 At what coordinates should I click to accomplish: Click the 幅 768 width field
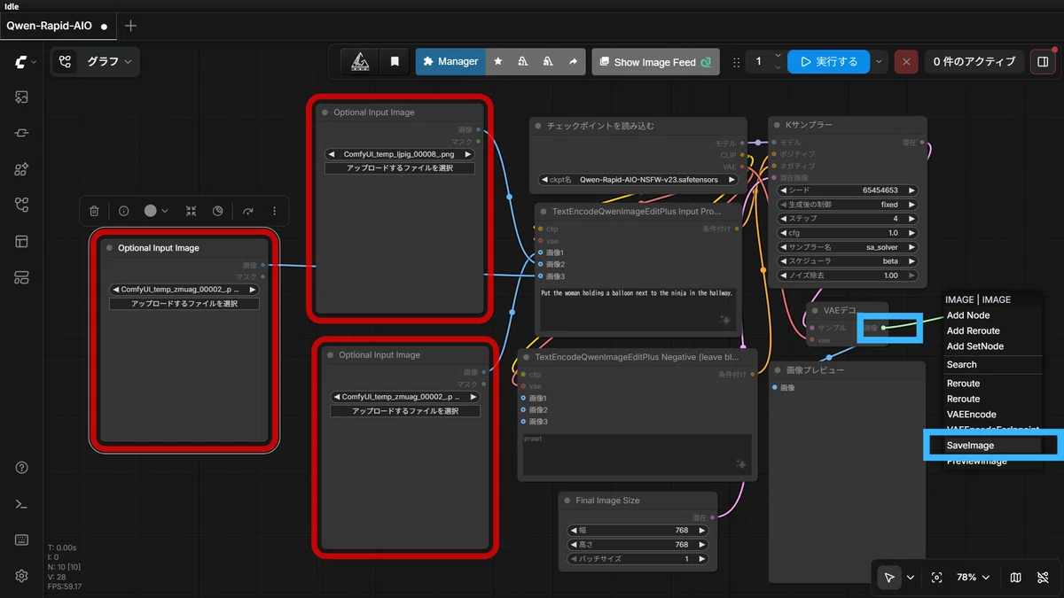[x=637, y=531]
